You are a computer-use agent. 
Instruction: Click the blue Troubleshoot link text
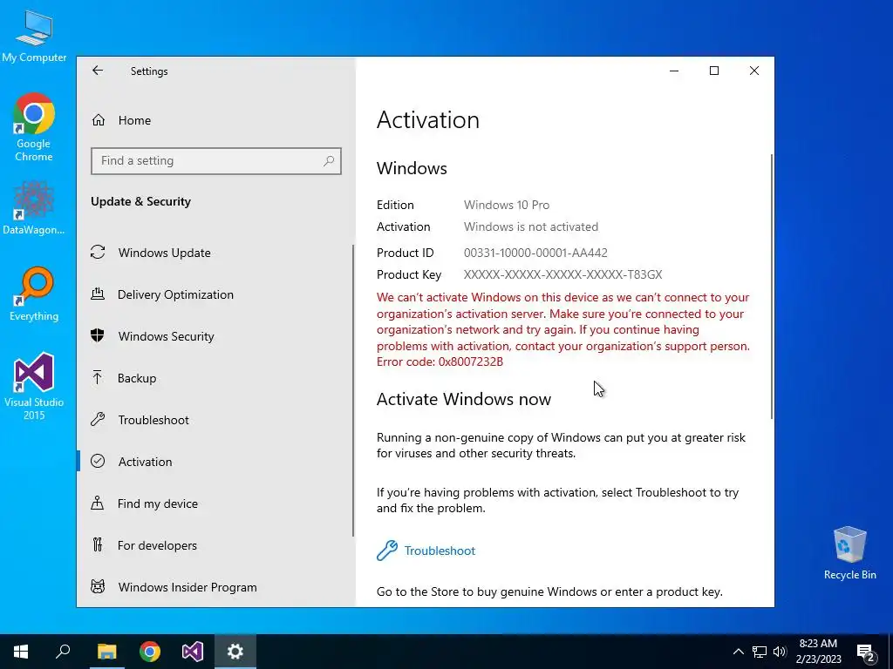click(440, 551)
